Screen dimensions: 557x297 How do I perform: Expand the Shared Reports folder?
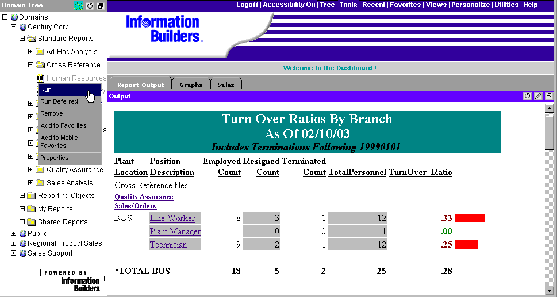[x=22, y=222]
